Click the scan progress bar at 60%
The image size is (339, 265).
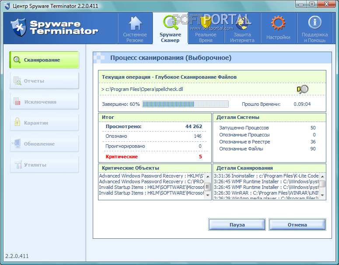point(185,104)
